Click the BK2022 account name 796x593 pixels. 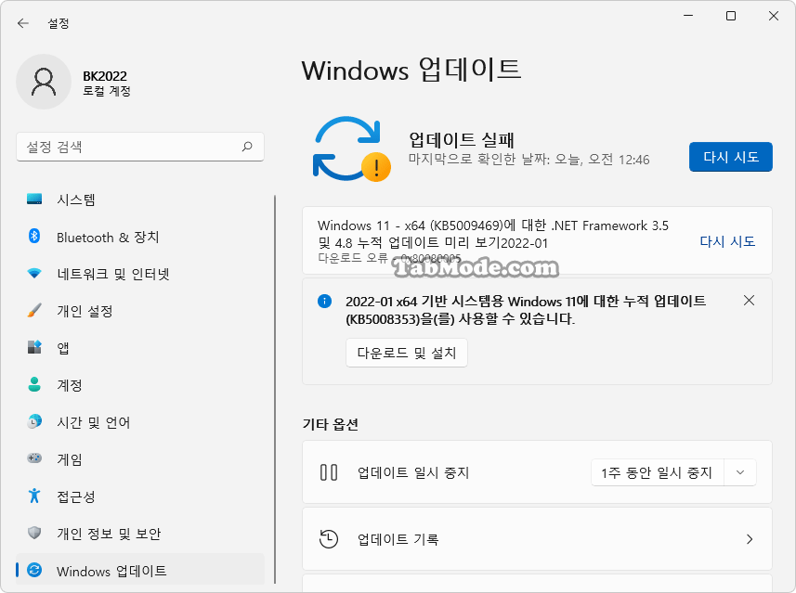[105, 75]
